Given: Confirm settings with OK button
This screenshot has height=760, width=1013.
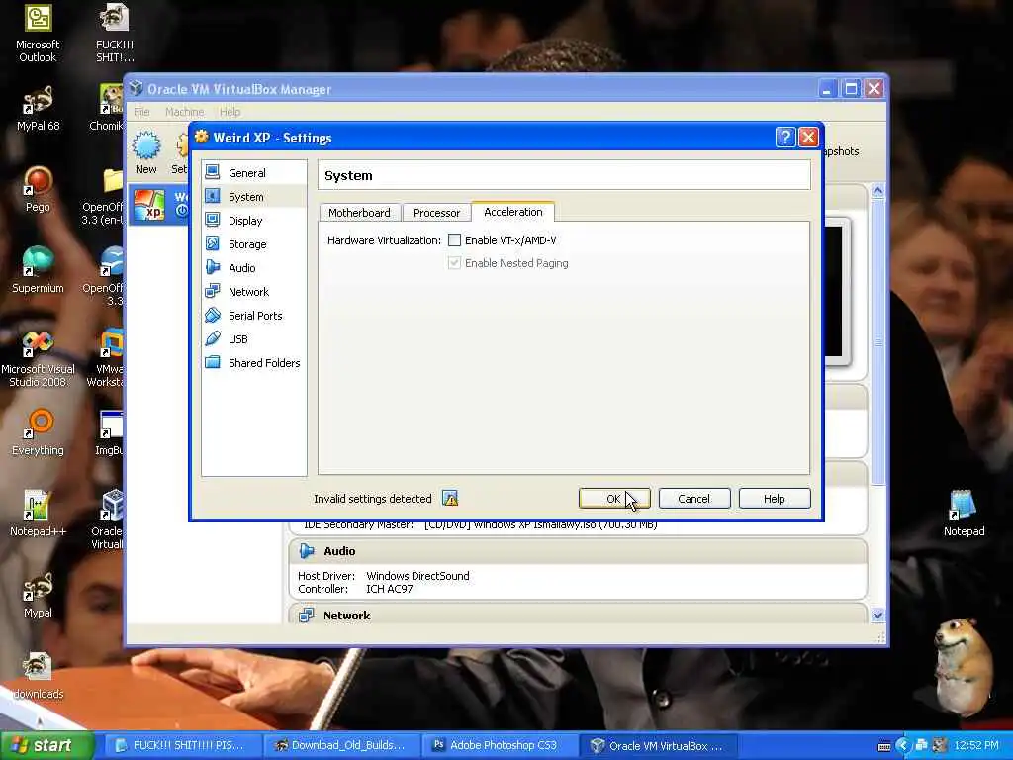Looking at the screenshot, I should pos(614,499).
